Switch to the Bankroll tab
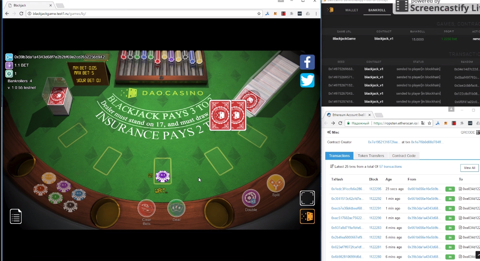The height and width of the screenshot is (261, 480). pos(377,10)
